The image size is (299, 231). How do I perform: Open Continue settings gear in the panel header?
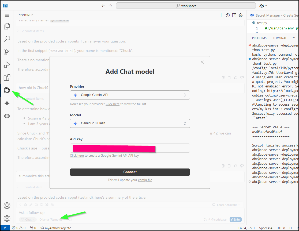[x=241, y=15]
